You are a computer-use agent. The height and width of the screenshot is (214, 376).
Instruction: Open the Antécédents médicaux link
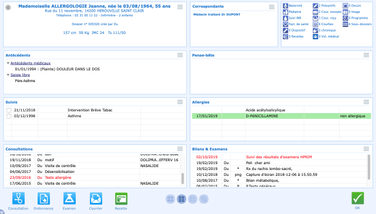pos(31,63)
